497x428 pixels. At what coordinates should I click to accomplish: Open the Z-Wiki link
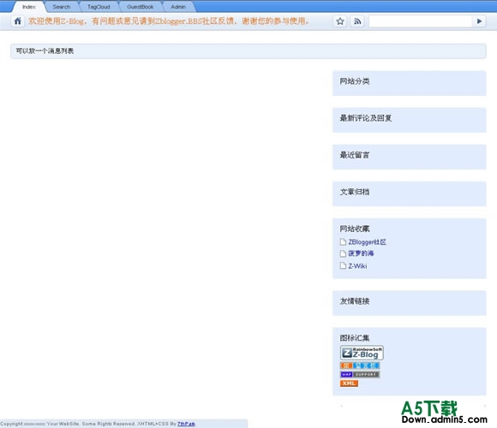(357, 266)
